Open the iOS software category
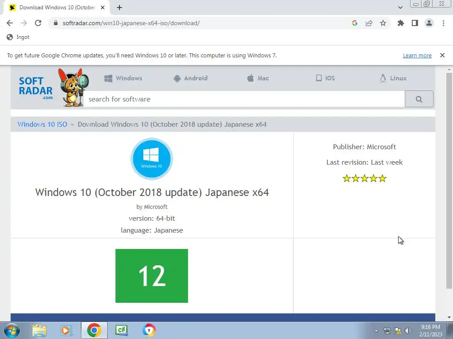Image resolution: width=453 pixels, height=339 pixels. [x=325, y=78]
